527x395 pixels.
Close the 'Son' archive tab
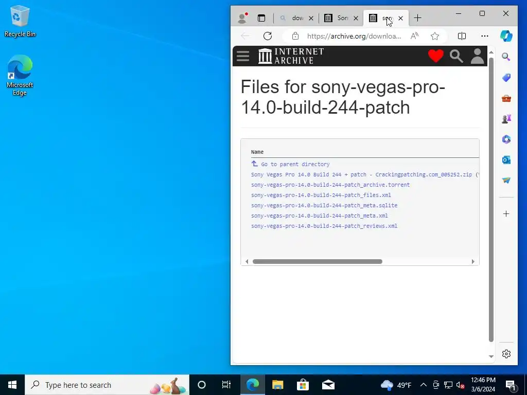[x=356, y=18]
